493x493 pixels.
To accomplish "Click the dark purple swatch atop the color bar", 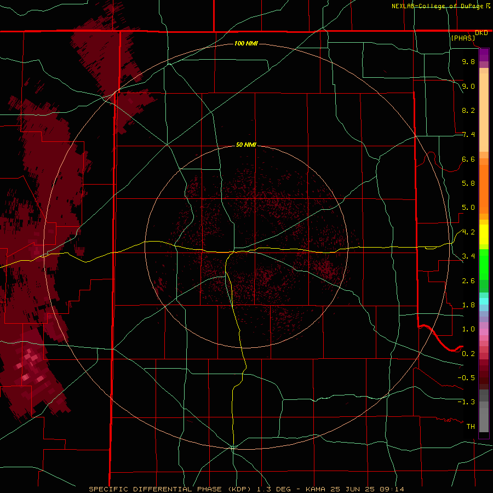I will tap(484, 55).
